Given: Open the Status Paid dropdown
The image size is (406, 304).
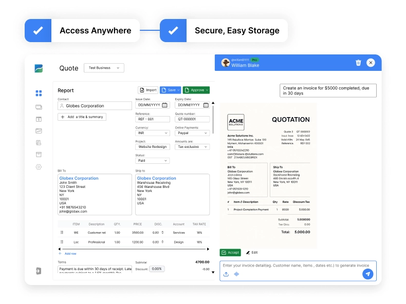Looking at the screenshot, I should pyautogui.click(x=152, y=161).
